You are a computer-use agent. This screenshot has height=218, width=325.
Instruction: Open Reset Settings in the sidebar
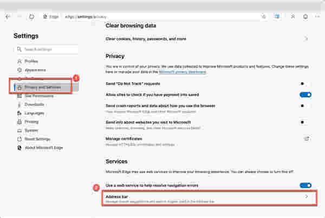click(38, 139)
